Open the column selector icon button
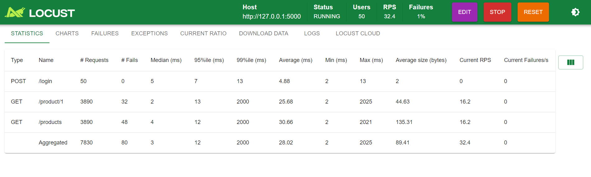Viewport: 591px width, 177px height. (570, 62)
